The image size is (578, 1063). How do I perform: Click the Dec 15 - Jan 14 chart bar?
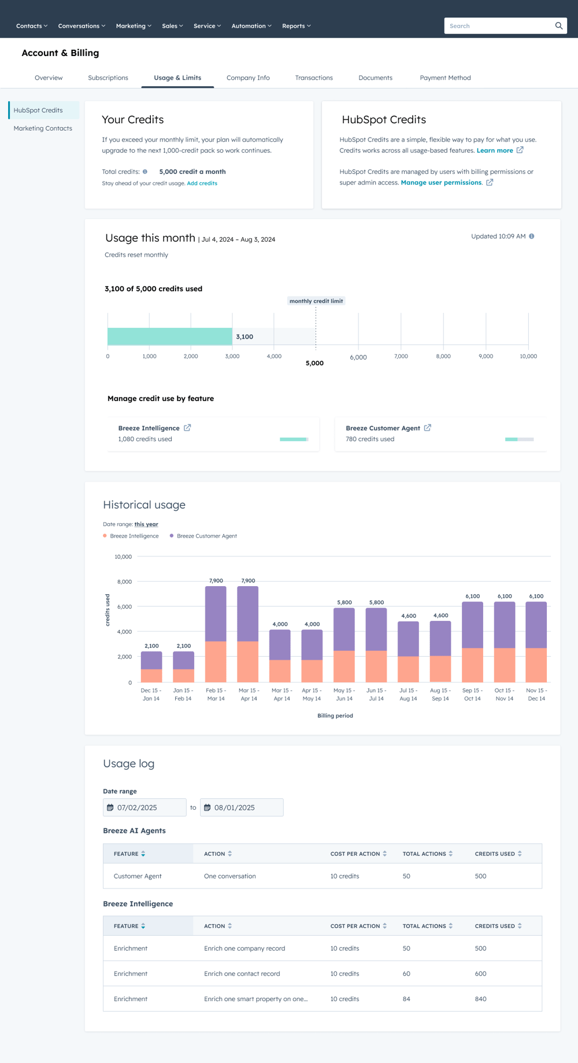(151, 667)
